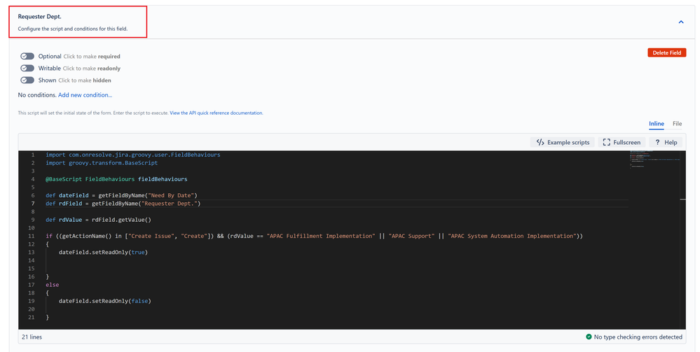Open the API quick reference documentation link
This screenshot has width=700, height=352.
point(216,113)
